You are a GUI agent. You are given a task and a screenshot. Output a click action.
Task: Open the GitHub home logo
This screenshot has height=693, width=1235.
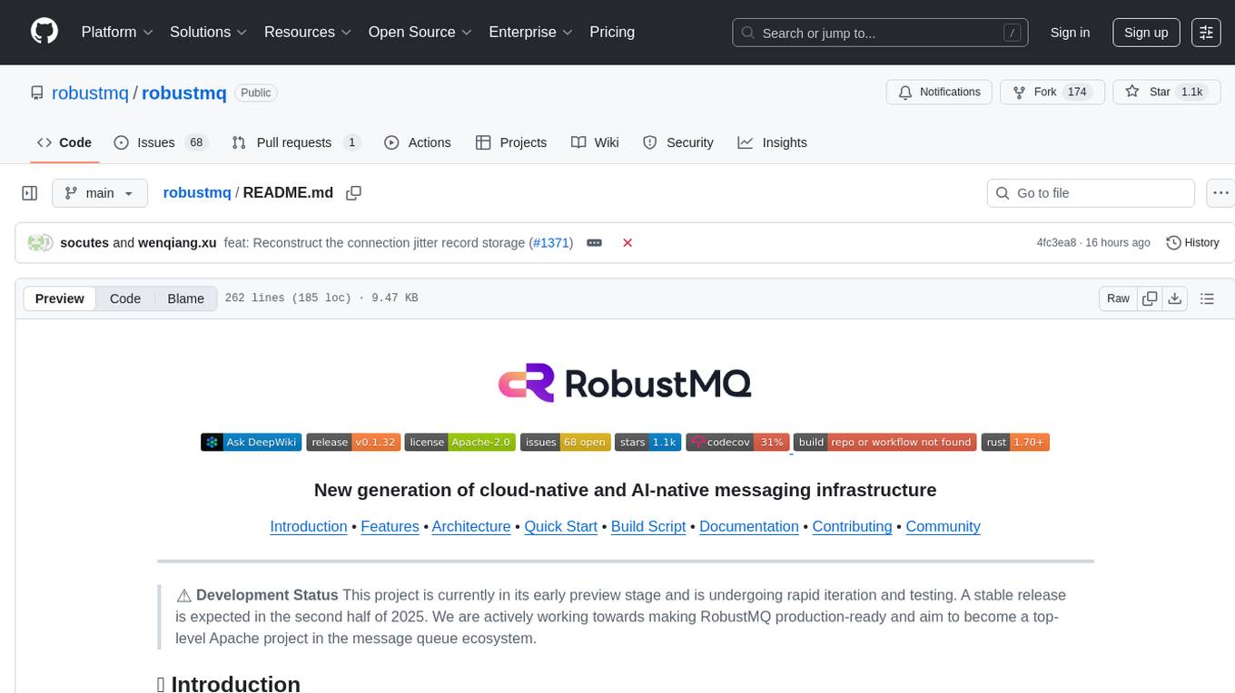[44, 32]
